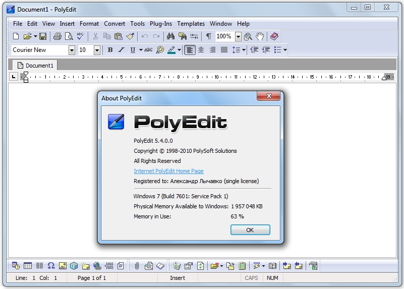404x289 pixels.
Task: Close the About PolyEdit dialog
Action: point(268,96)
